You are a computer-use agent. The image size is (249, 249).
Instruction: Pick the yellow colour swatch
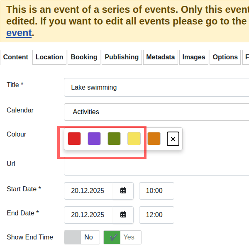pos(134,139)
